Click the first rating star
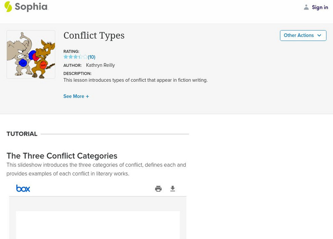 tap(66, 56)
